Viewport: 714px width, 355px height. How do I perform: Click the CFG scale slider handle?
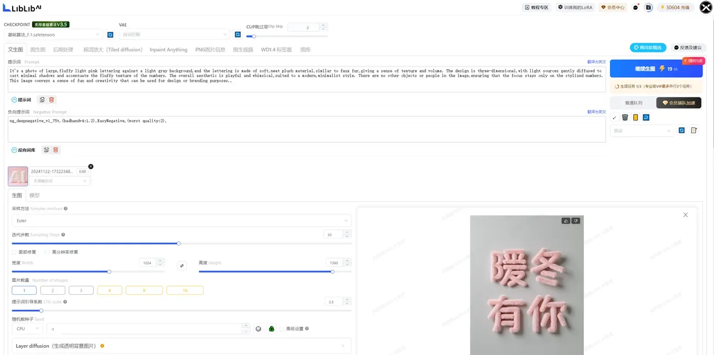pos(41,311)
